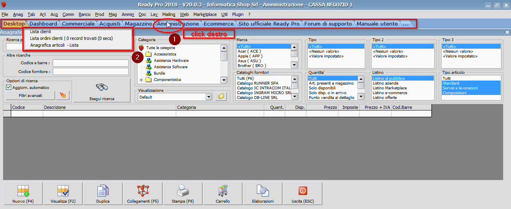Click Marca list scroll-up arrow
This screenshot has width=511, height=209.
pos(294,47)
